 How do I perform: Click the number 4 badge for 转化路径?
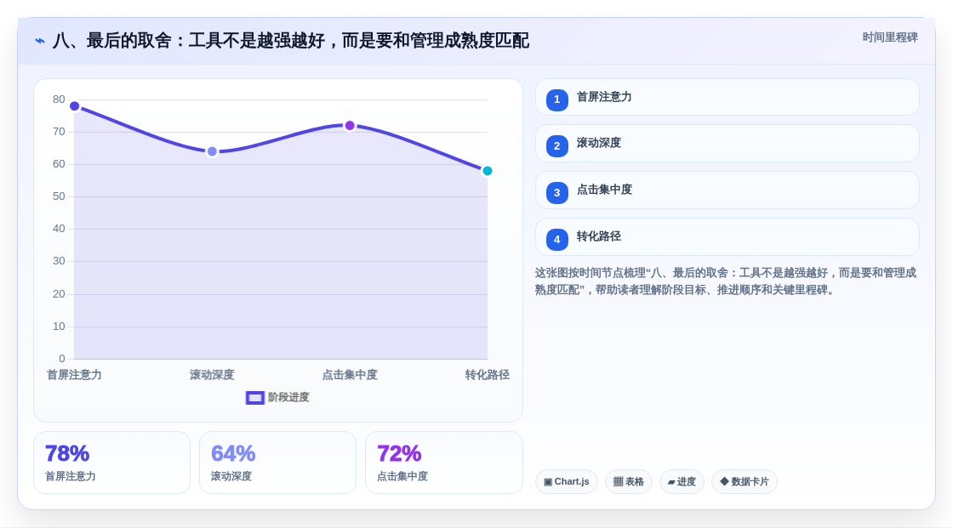(556, 240)
